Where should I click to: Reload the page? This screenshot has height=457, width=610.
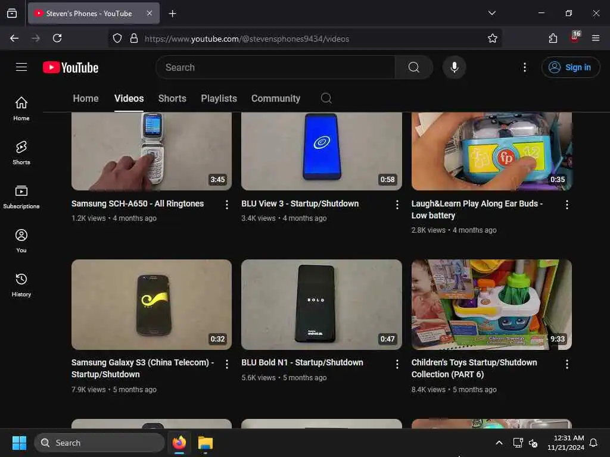point(57,38)
